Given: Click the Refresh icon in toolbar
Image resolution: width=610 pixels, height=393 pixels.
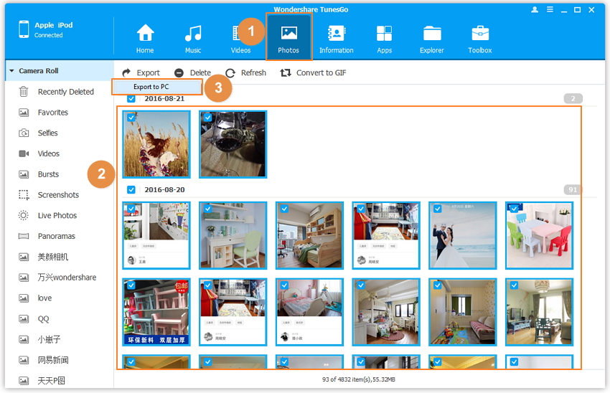Looking at the screenshot, I should coord(230,73).
